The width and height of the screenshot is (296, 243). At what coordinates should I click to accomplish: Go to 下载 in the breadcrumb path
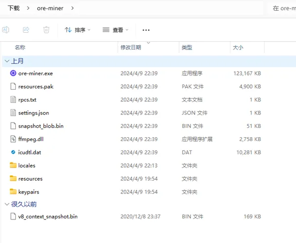coord(14,8)
